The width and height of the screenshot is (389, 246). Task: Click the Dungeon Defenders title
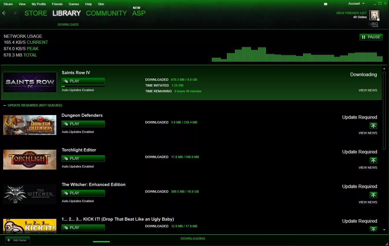coord(82,115)
